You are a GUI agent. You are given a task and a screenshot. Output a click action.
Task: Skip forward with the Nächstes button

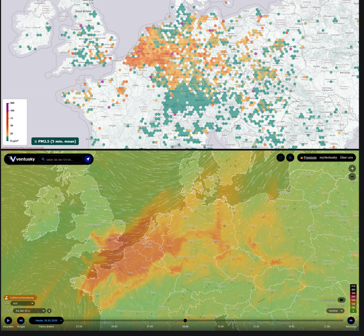click(x=351, y=320)
